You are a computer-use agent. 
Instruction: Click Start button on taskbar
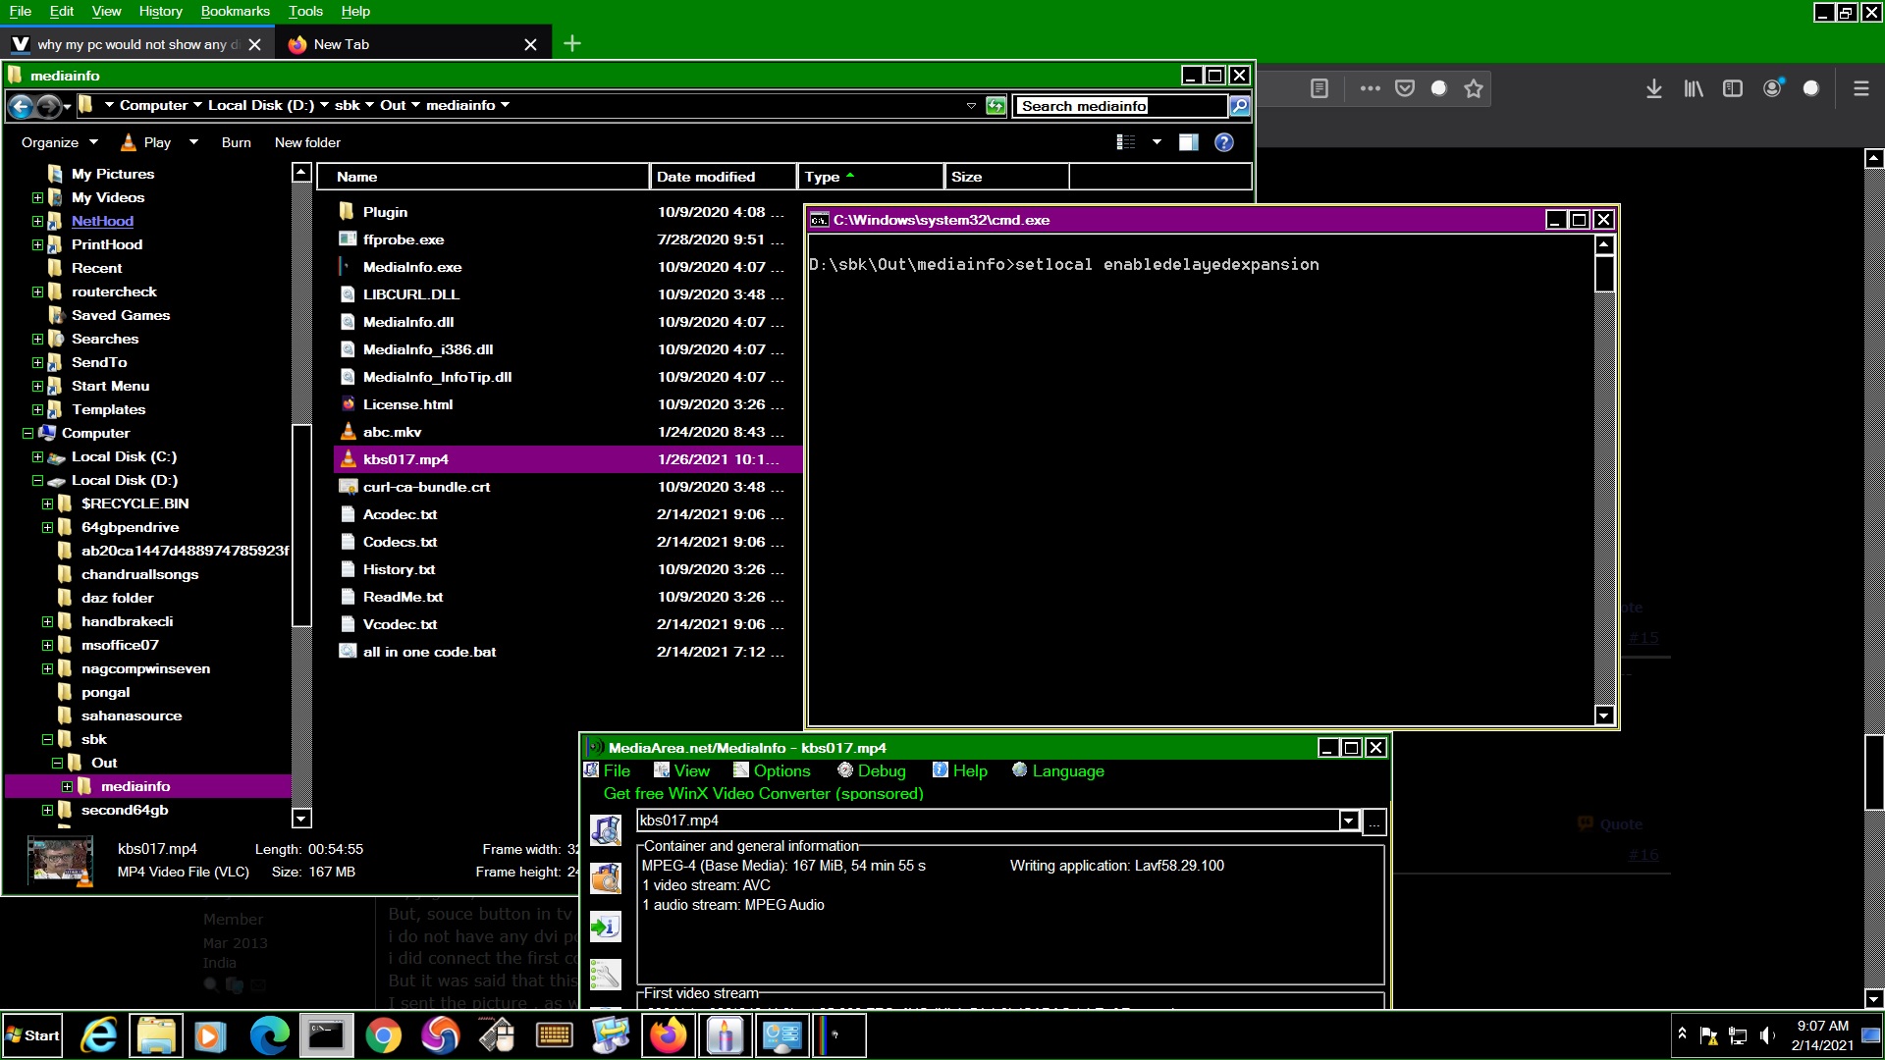(x=32, y=1035)
